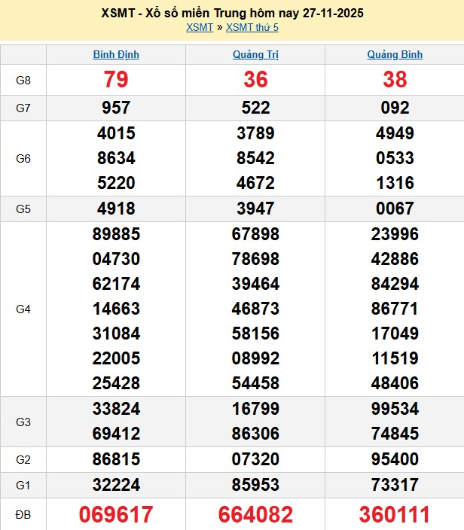464x530 pixels.
Task: Click the XSMT breadcrumb link
Action: tap(199, 28)
